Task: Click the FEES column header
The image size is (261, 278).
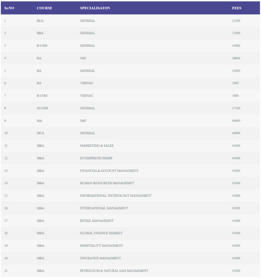Action: point(237,8)
